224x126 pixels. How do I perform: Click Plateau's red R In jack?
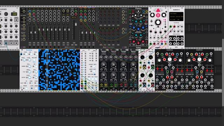point(133,12)
